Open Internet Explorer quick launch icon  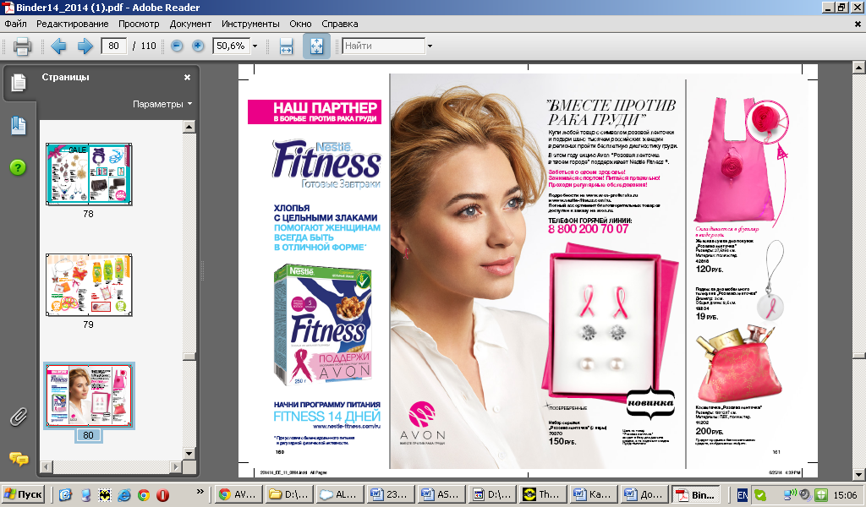[x=124, y=495]
